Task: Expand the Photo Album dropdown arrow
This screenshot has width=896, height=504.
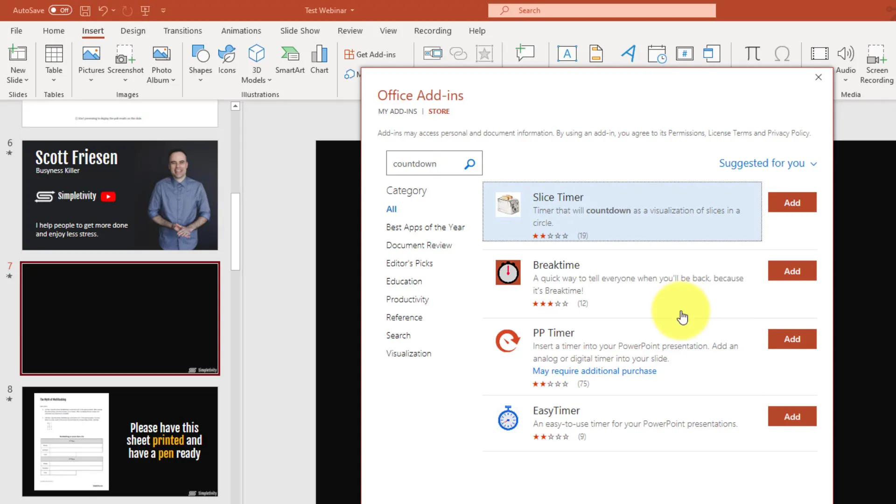Action: [173, 80]
